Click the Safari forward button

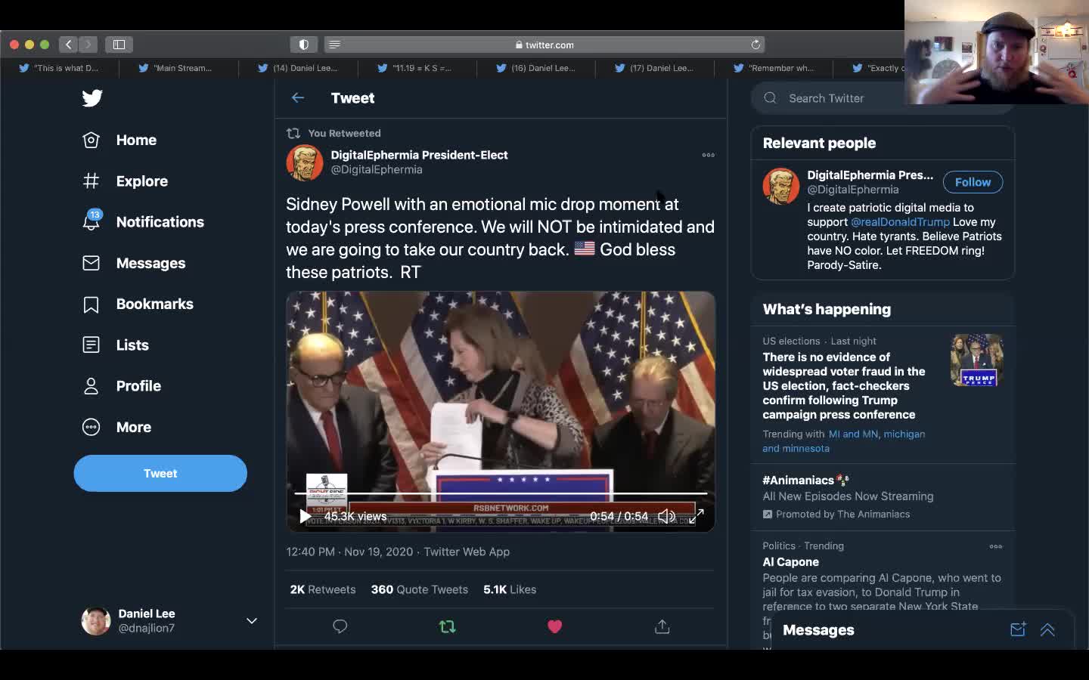pyautogui.click(x=88, y=45)
